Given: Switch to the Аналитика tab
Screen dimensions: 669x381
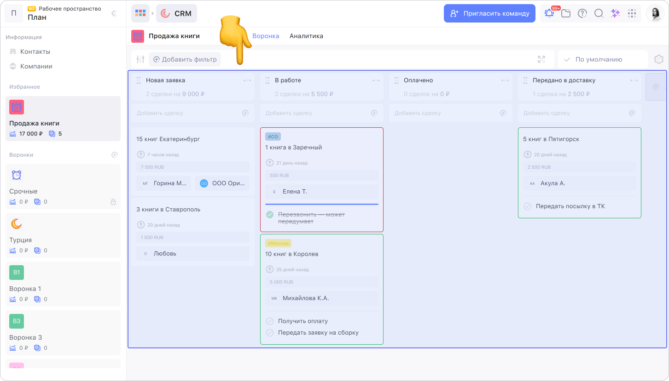Looking at the screenshot, I should (x=306, y=36).
